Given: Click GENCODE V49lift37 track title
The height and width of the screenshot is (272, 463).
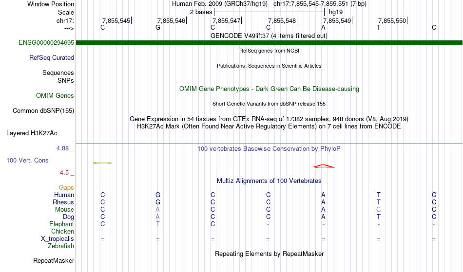Looking at the screenshot, I should coord(269,36).
